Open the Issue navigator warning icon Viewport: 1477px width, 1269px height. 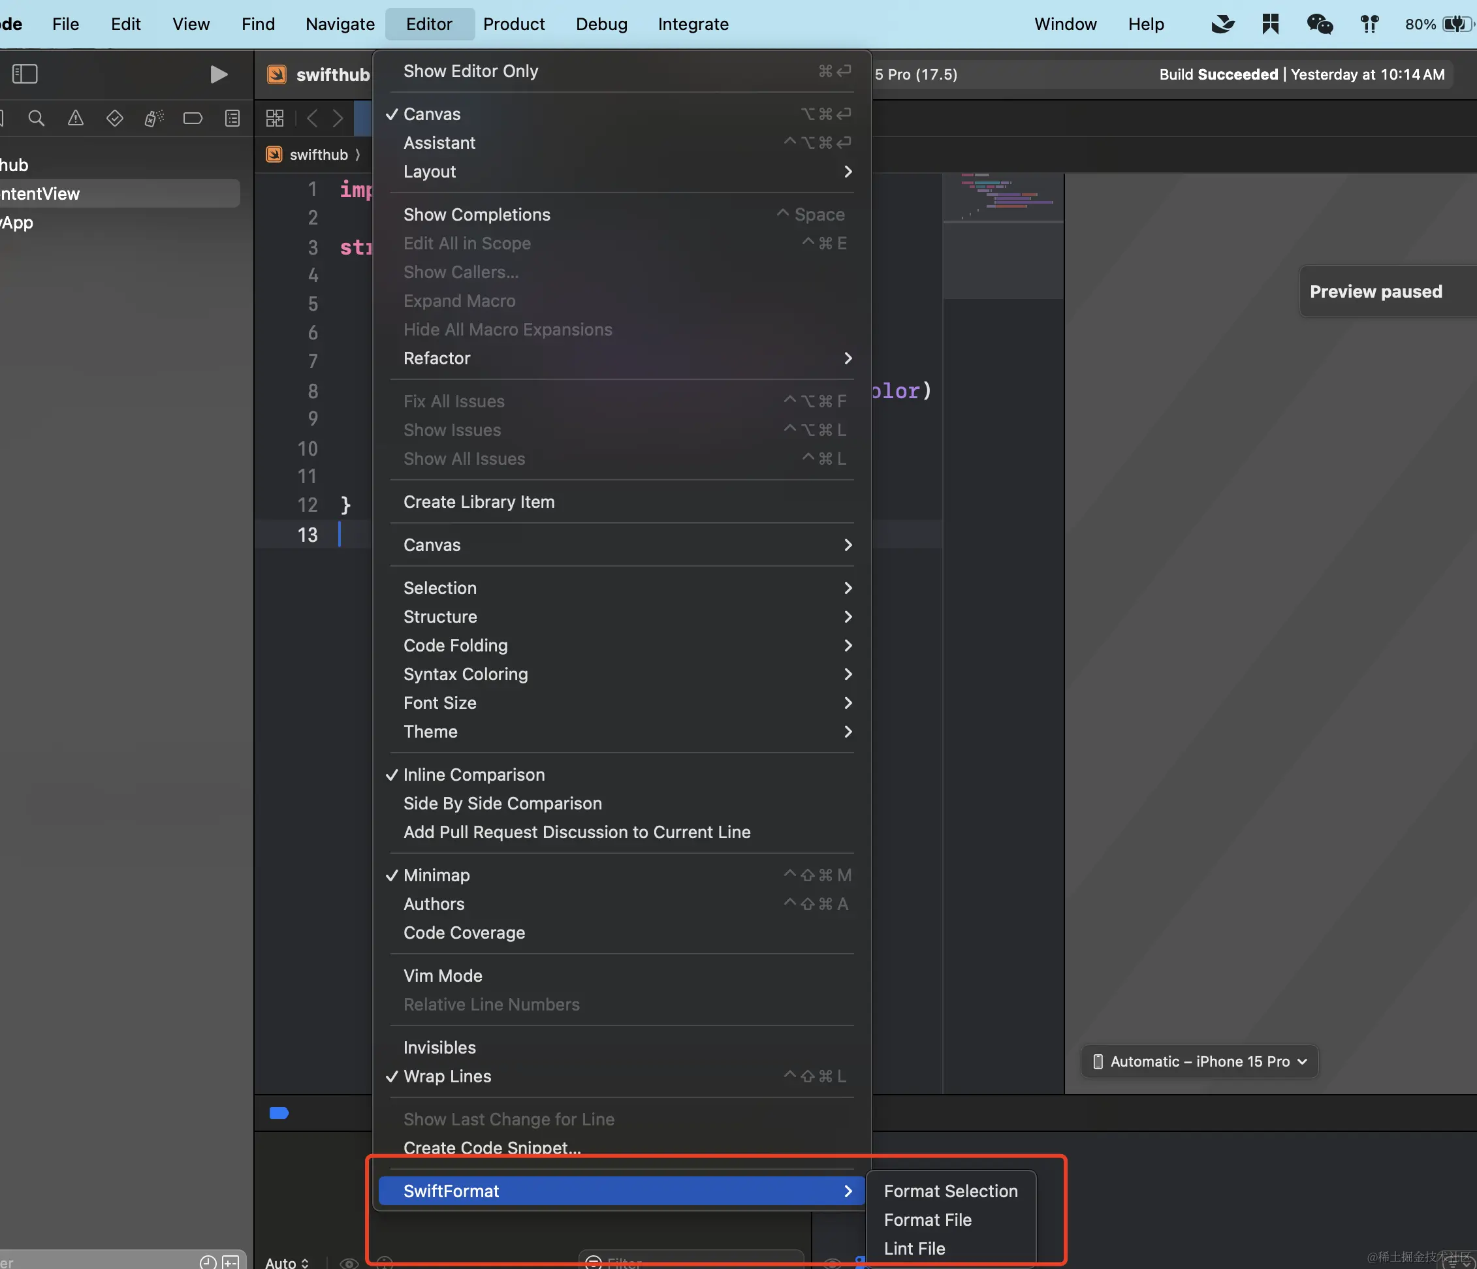click(76, 118)
